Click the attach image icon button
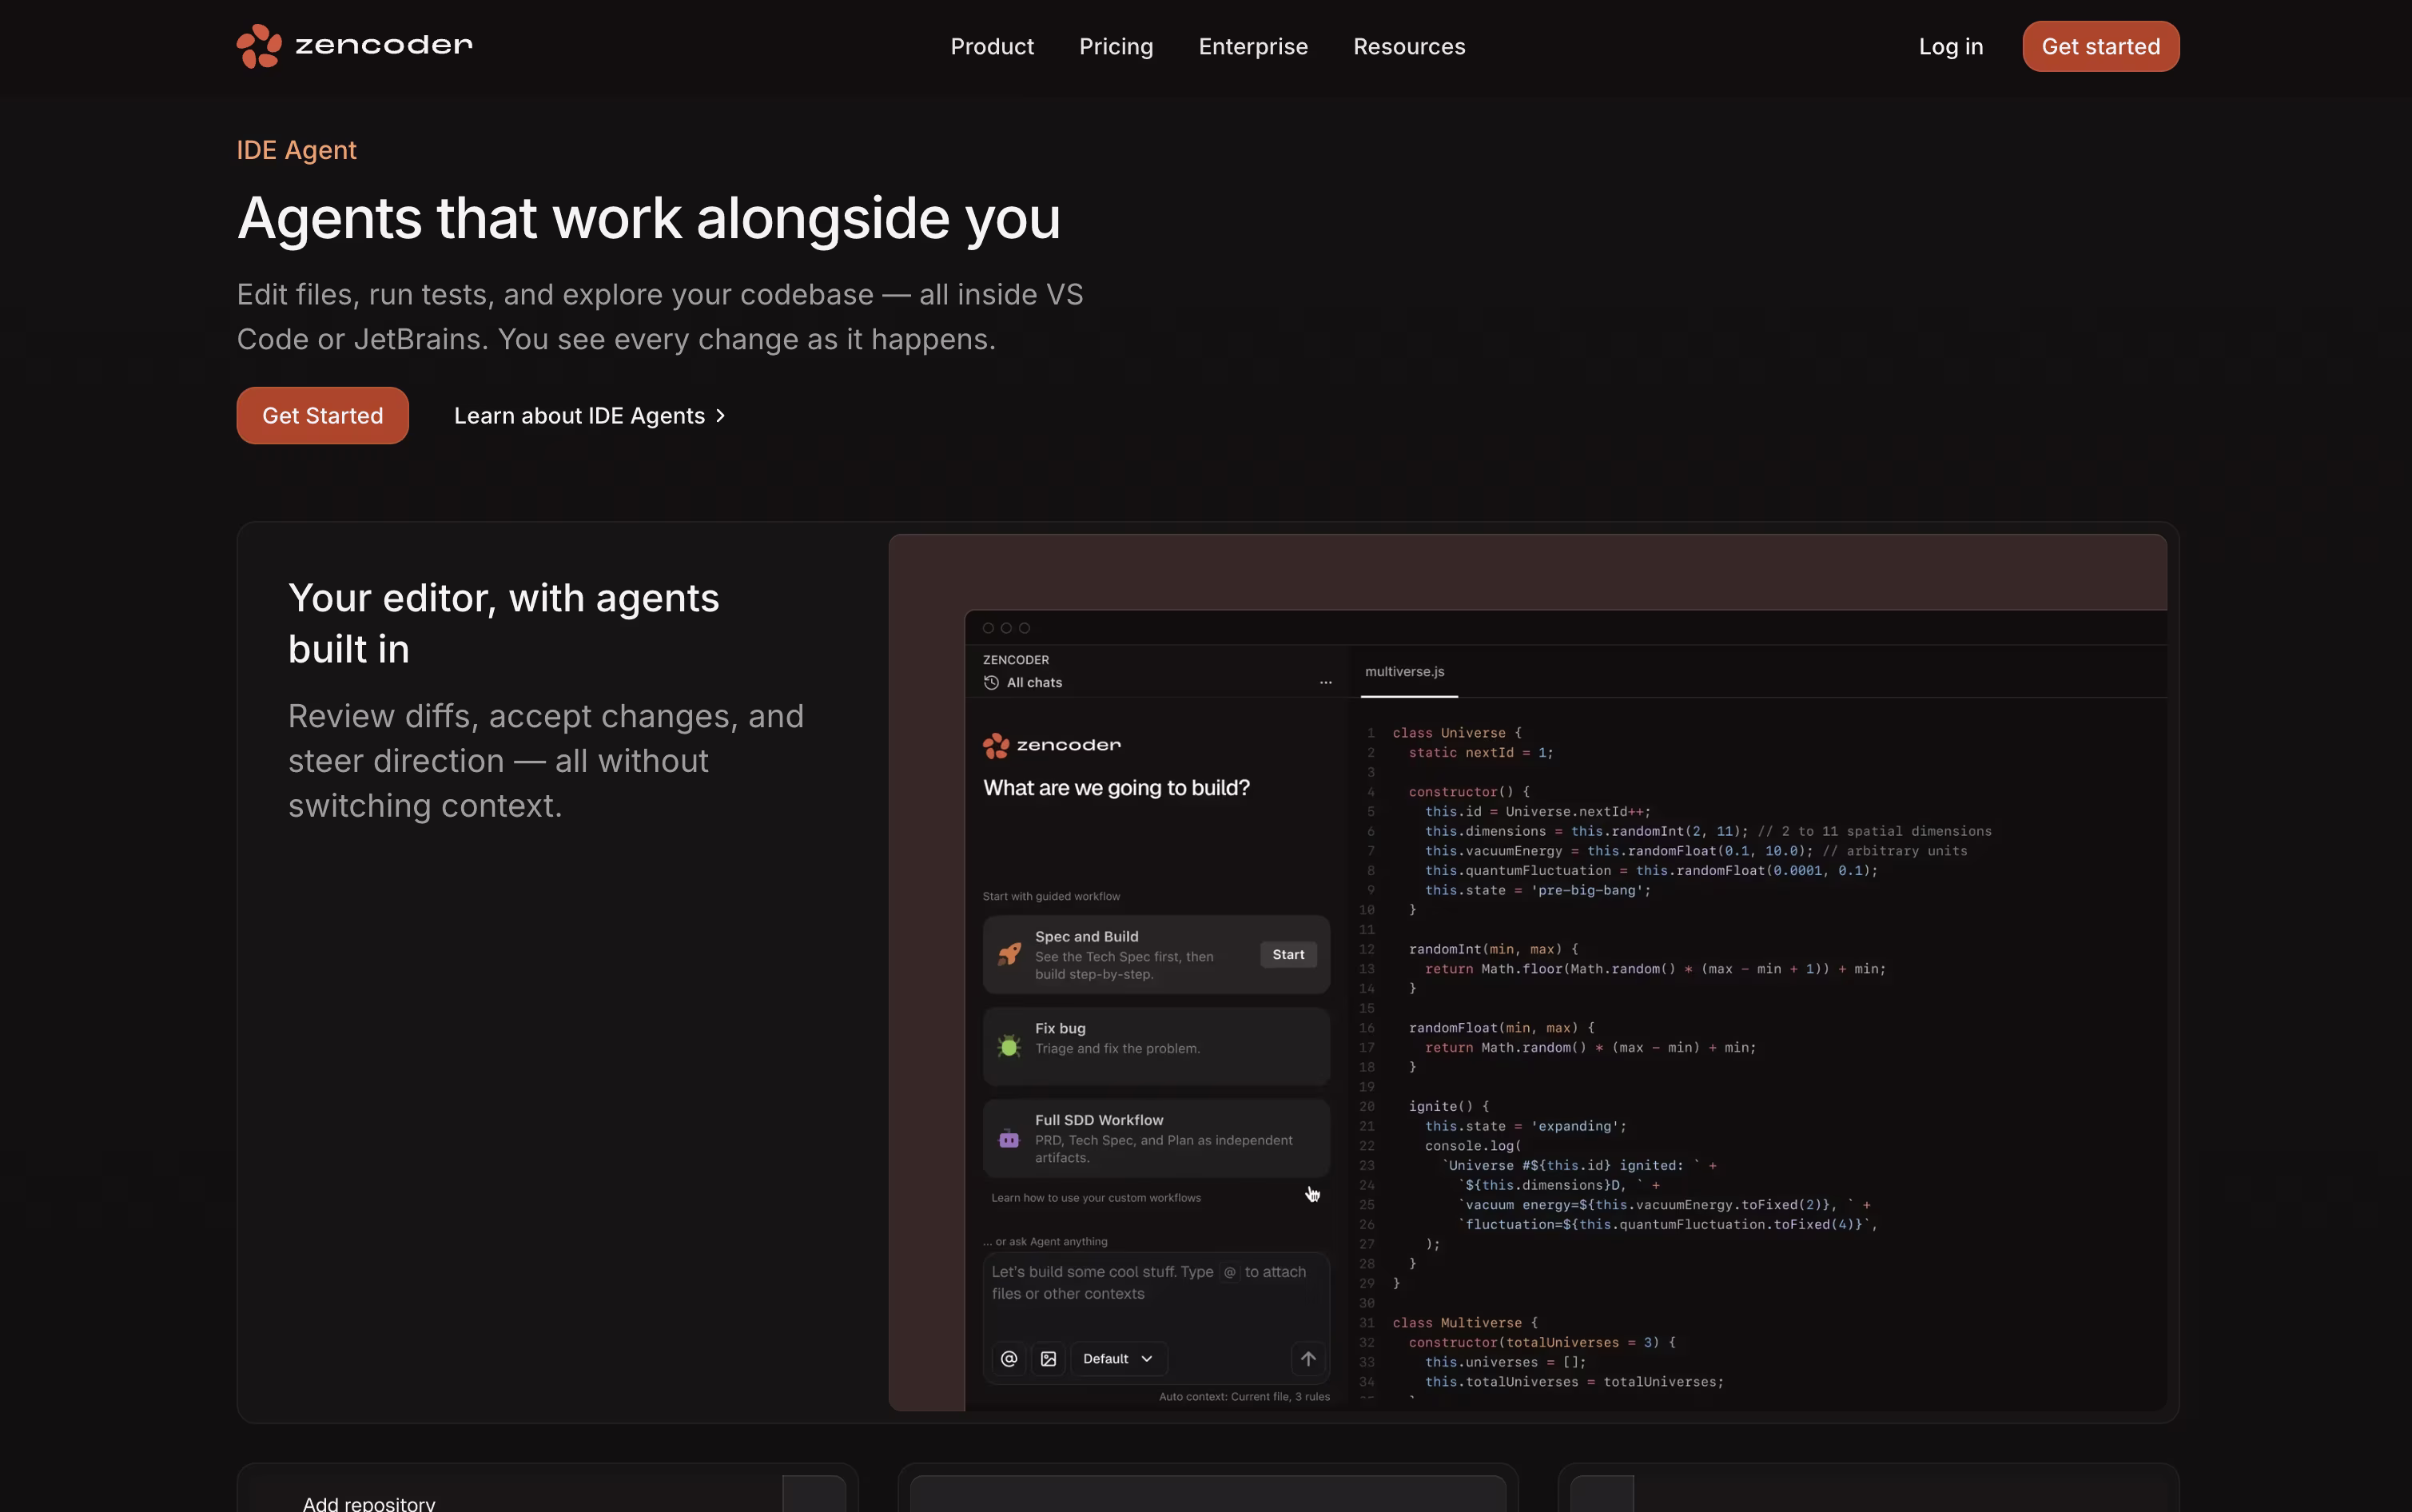 click(1048, 1358)
